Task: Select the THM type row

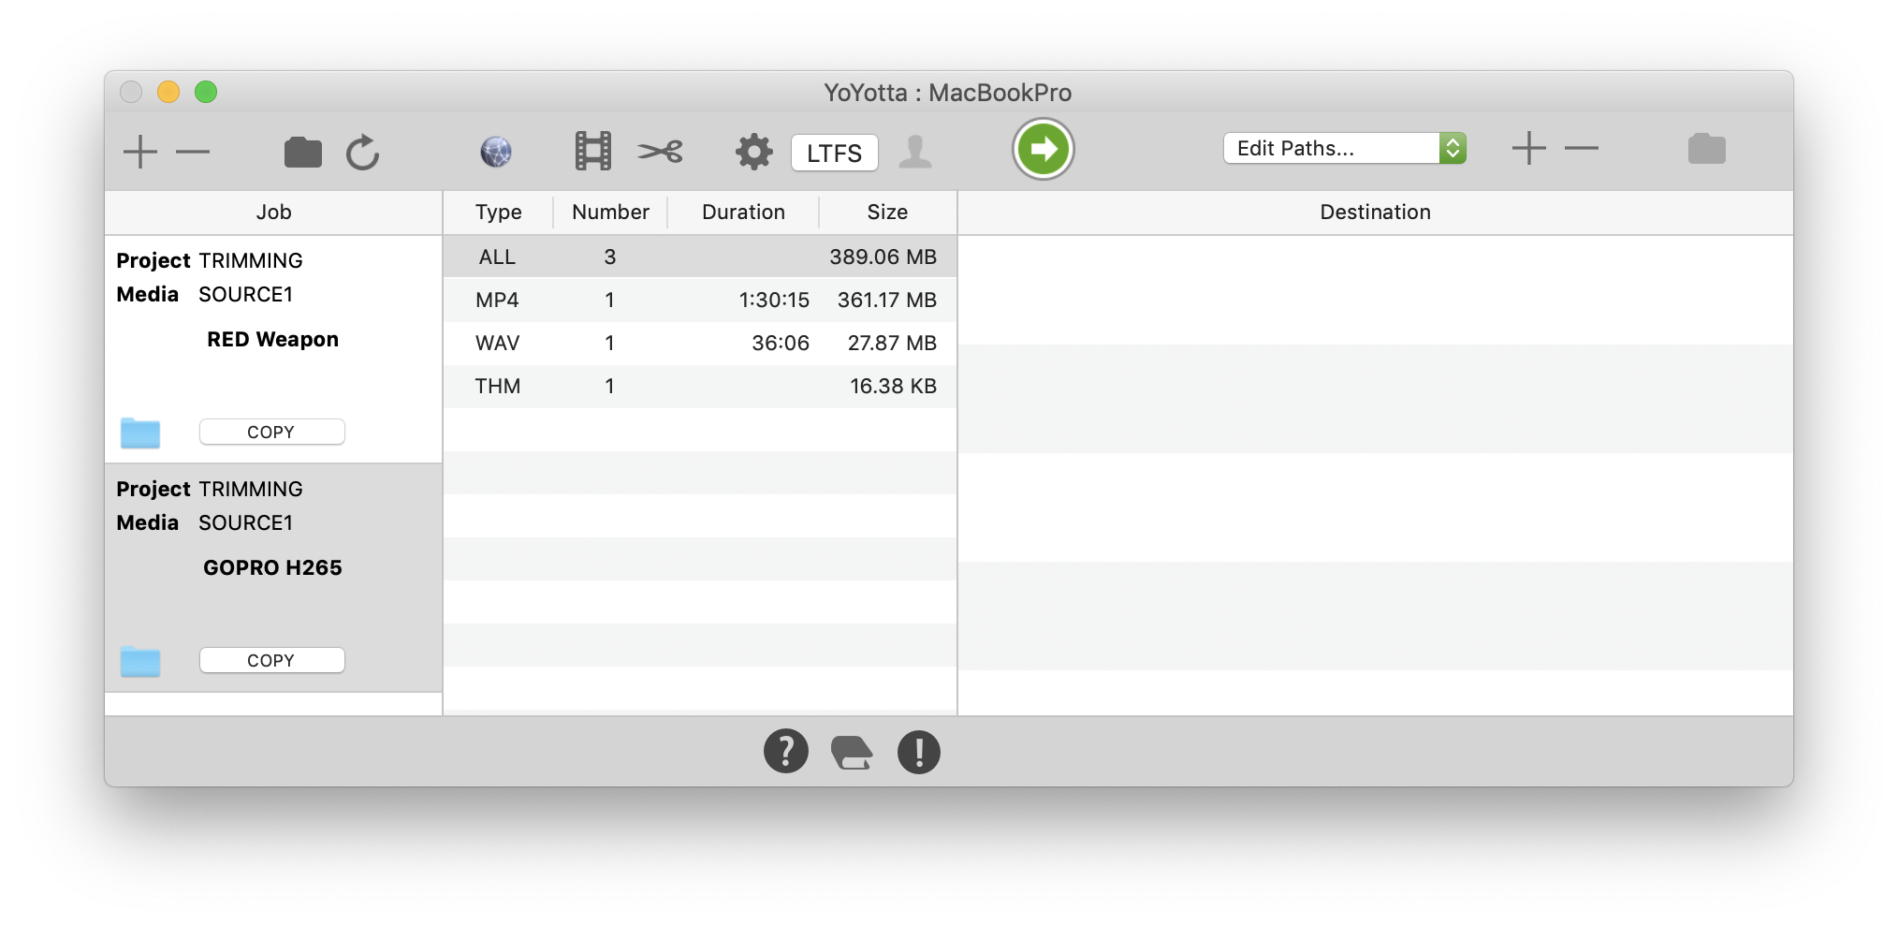Action: pyautogui.click(x=700, y=386)
